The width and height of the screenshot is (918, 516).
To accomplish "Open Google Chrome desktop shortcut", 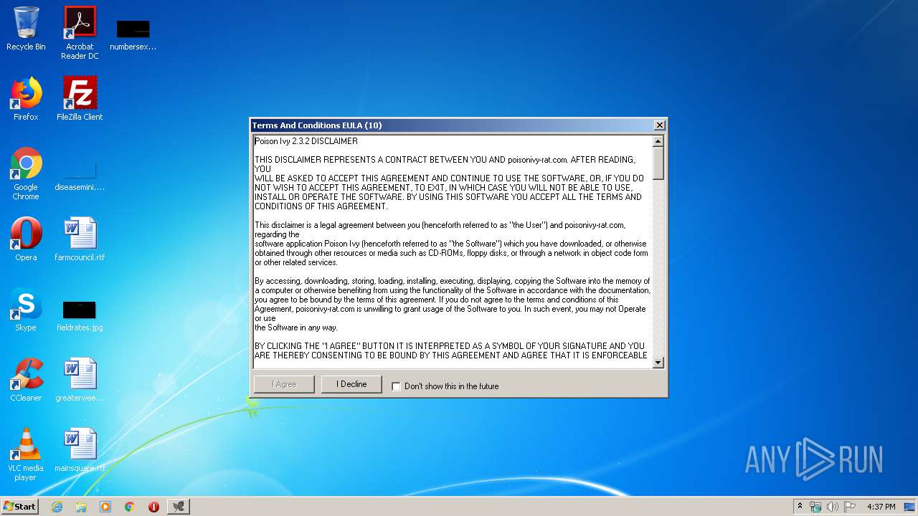I will click(x=26, y=173).
